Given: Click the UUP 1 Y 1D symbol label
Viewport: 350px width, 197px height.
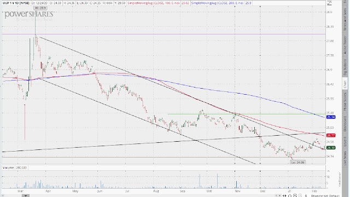Looking at the screenshot, I should (16, 3).
